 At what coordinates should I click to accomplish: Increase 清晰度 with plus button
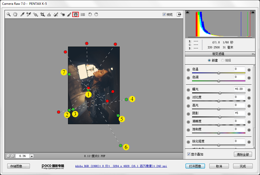(249, 122)
